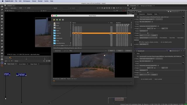Open the Deep nodes toolbar menu

click(x=2, y=41)
